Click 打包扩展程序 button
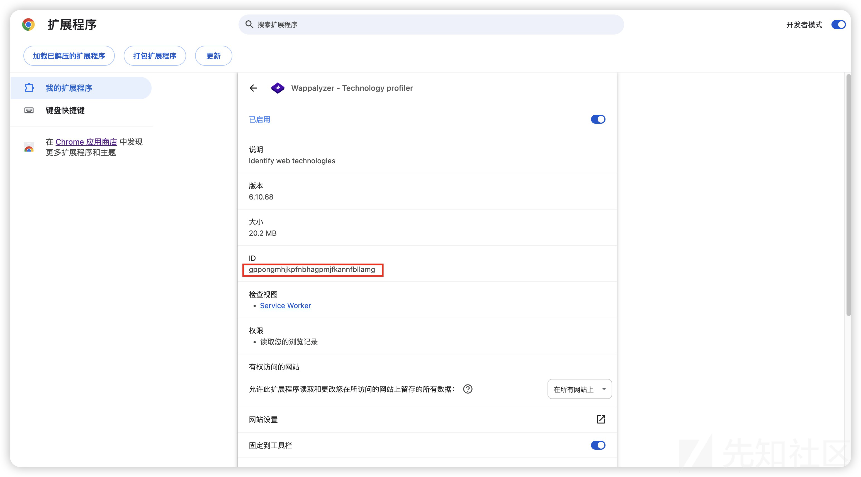 point(155,56)
